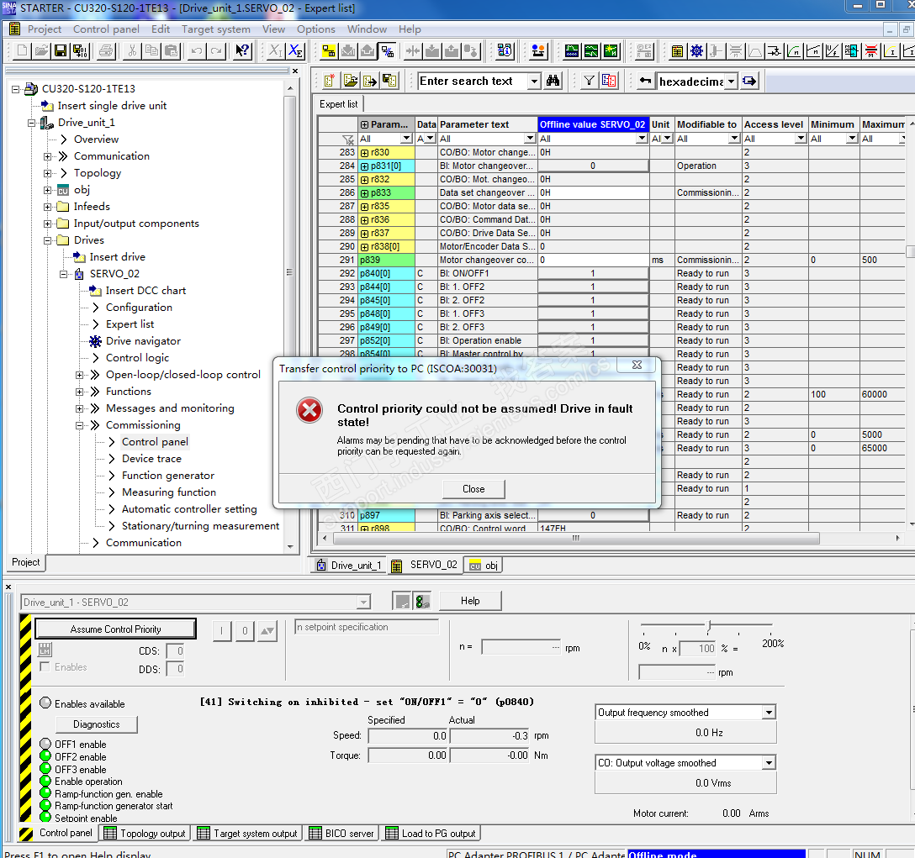Click the Print icon in the toolbar
Image resolution: width=915 pixels, height=858 pixels.
[106, 51]
